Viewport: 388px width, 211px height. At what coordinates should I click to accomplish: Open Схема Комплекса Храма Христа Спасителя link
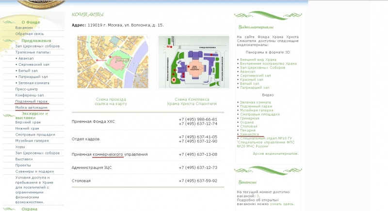tap(192, 102)
